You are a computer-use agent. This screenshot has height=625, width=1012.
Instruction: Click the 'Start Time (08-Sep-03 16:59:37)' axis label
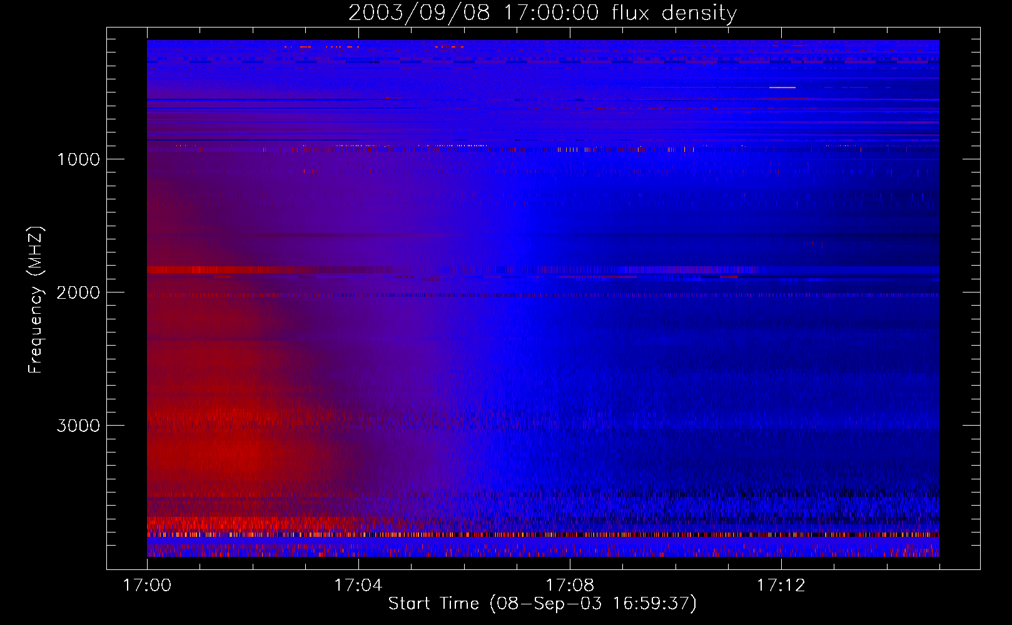[542, 604]
